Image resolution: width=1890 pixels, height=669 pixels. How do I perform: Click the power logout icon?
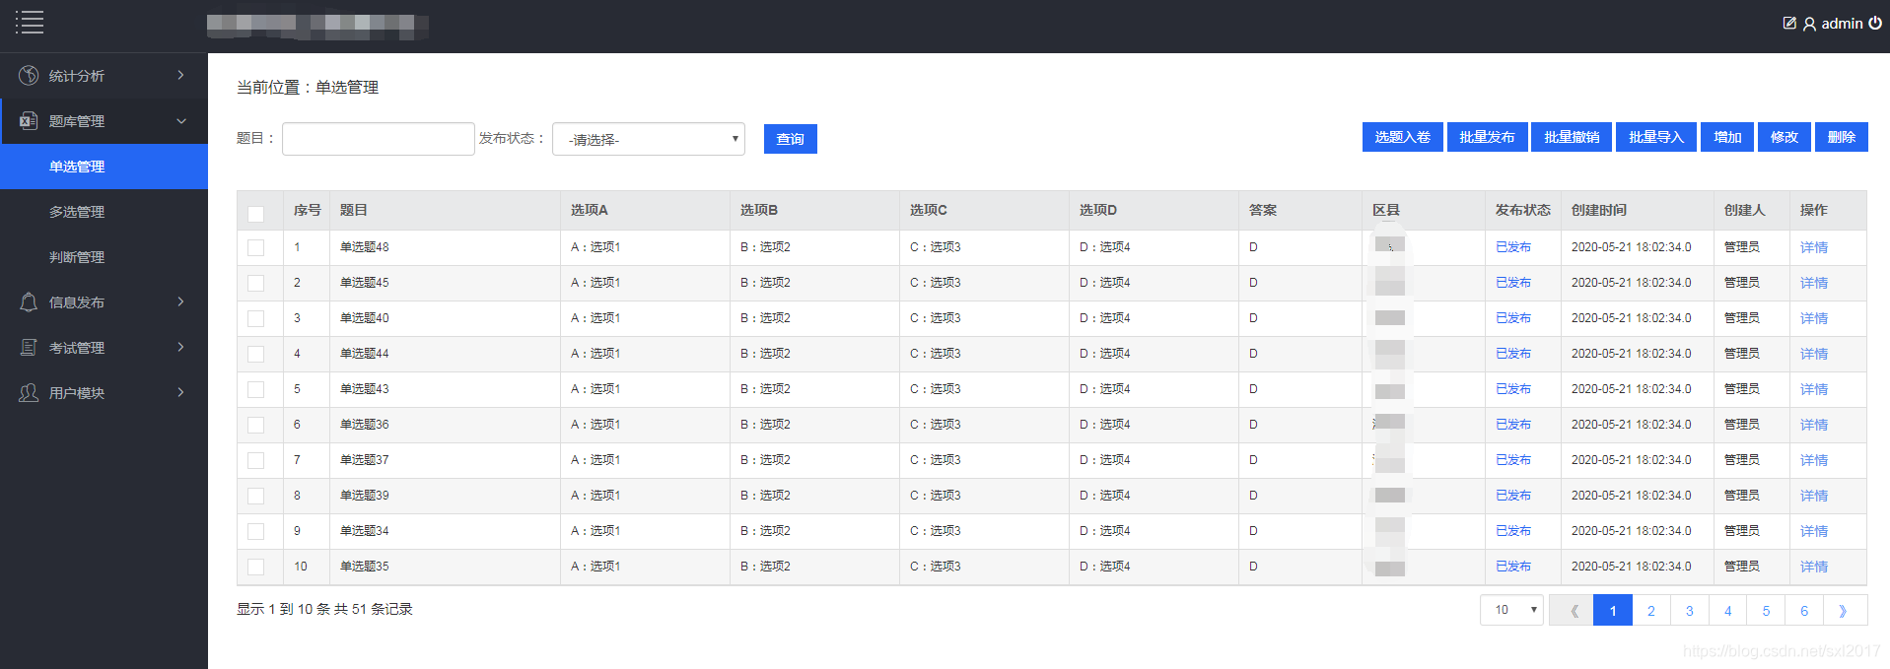tap(1875, 23)
